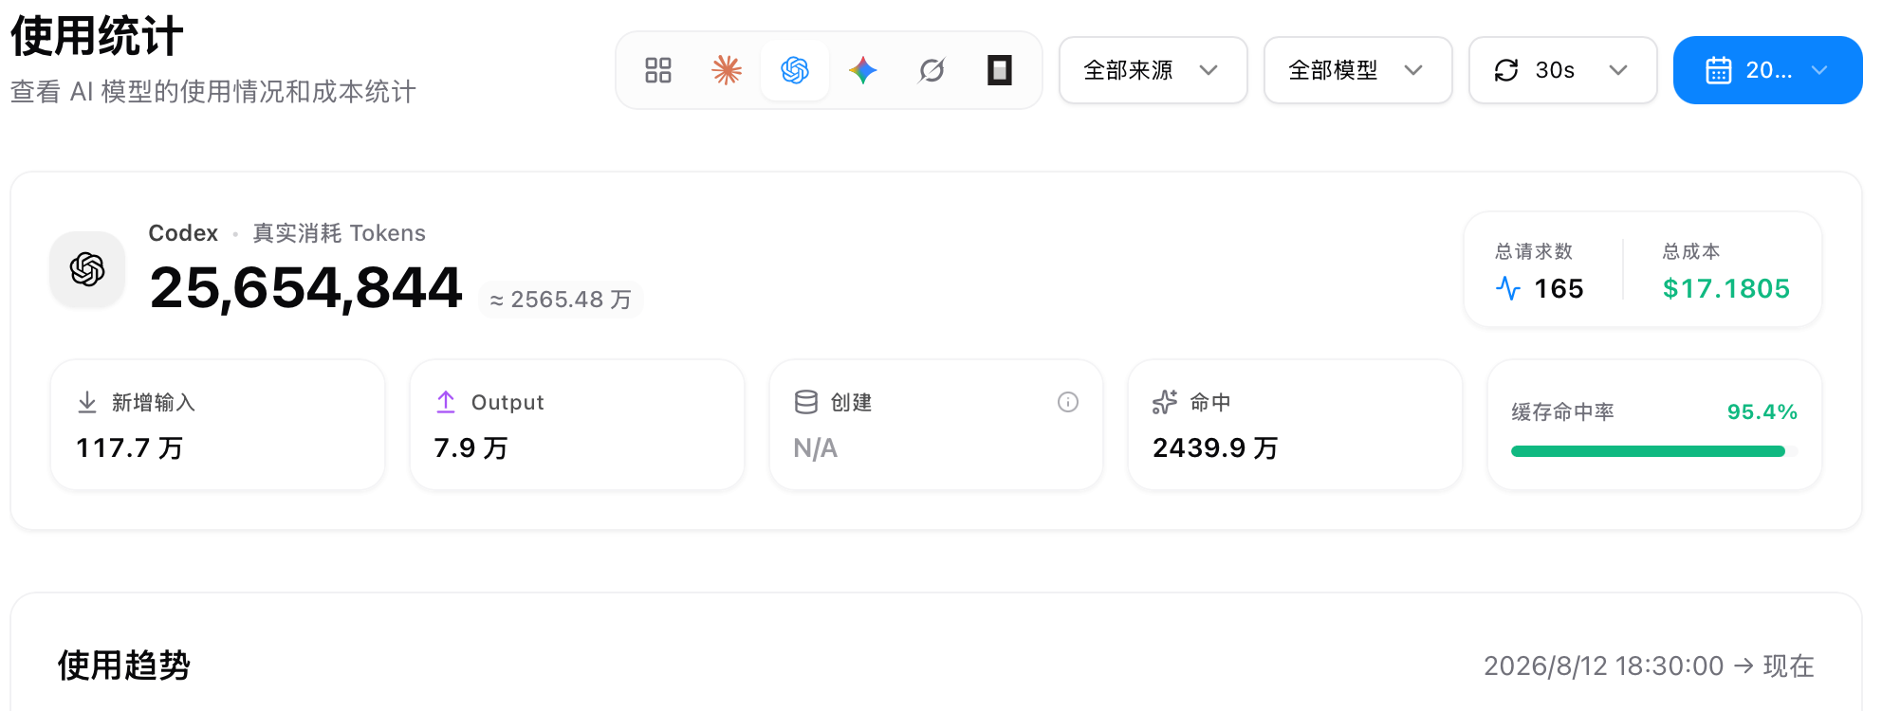Click the info icon in 创建 card

pyautogui.click(x=1068, y=402)
